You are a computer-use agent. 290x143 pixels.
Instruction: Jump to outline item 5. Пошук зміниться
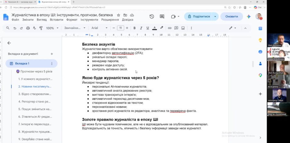coord(35,109)
